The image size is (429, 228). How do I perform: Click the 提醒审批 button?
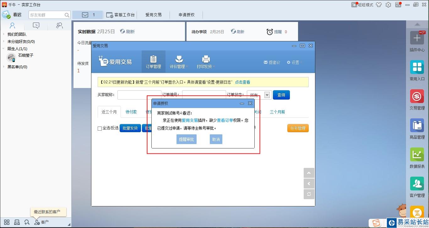point(187,139)
